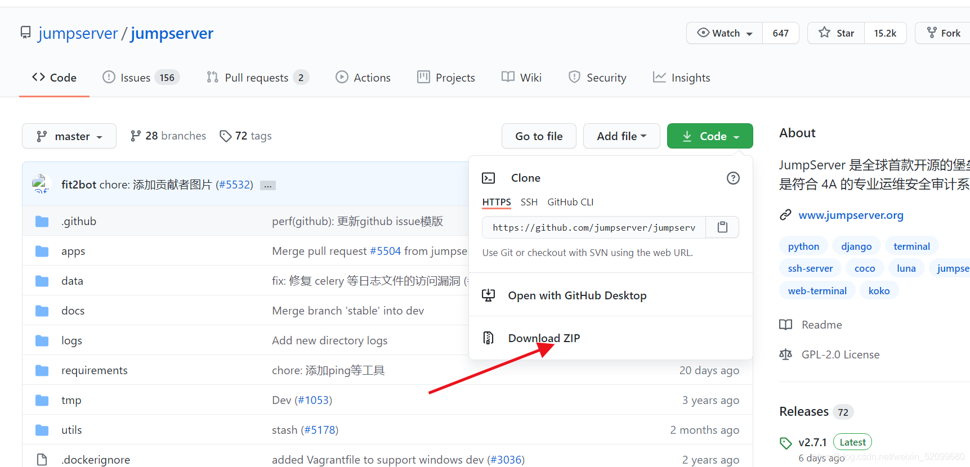Click Download ZIP
Screen dimensions: 970x467
[x=544, y=338]
